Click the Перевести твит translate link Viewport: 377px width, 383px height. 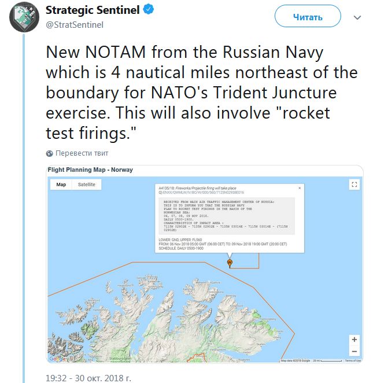point(82,153)
